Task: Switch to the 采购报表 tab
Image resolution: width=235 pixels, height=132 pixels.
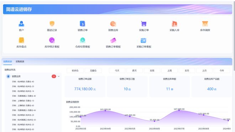Action: coord(20,62)
